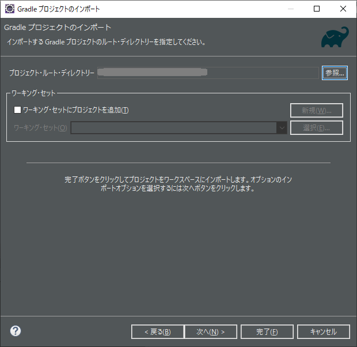Viewport: 357px width, 347px height.
Task: Enable ワーキング・セットにプロジェクトを追加 checkbox
Action: pos(17,110)
